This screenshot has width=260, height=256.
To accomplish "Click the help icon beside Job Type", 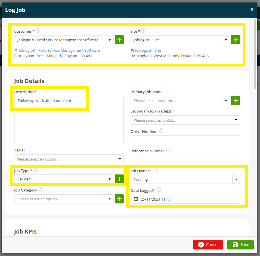I will coord(36,170).
